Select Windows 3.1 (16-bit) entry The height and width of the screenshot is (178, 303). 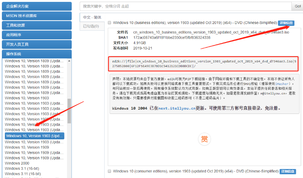(22, 169)
